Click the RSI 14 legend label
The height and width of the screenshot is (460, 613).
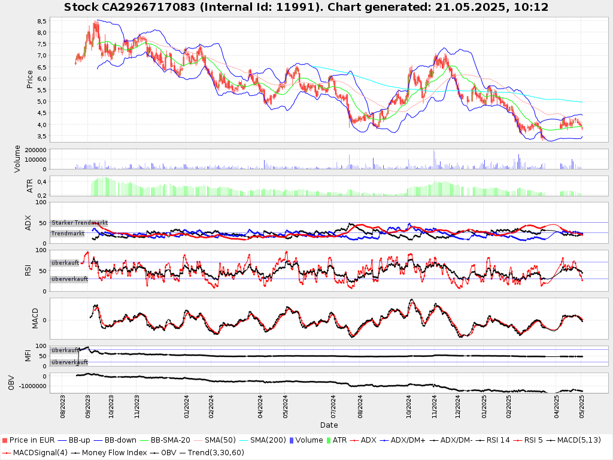(498, 440)
